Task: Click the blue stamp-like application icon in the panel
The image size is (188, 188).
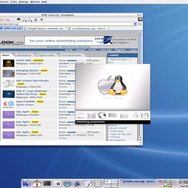Action: [78, 183]
